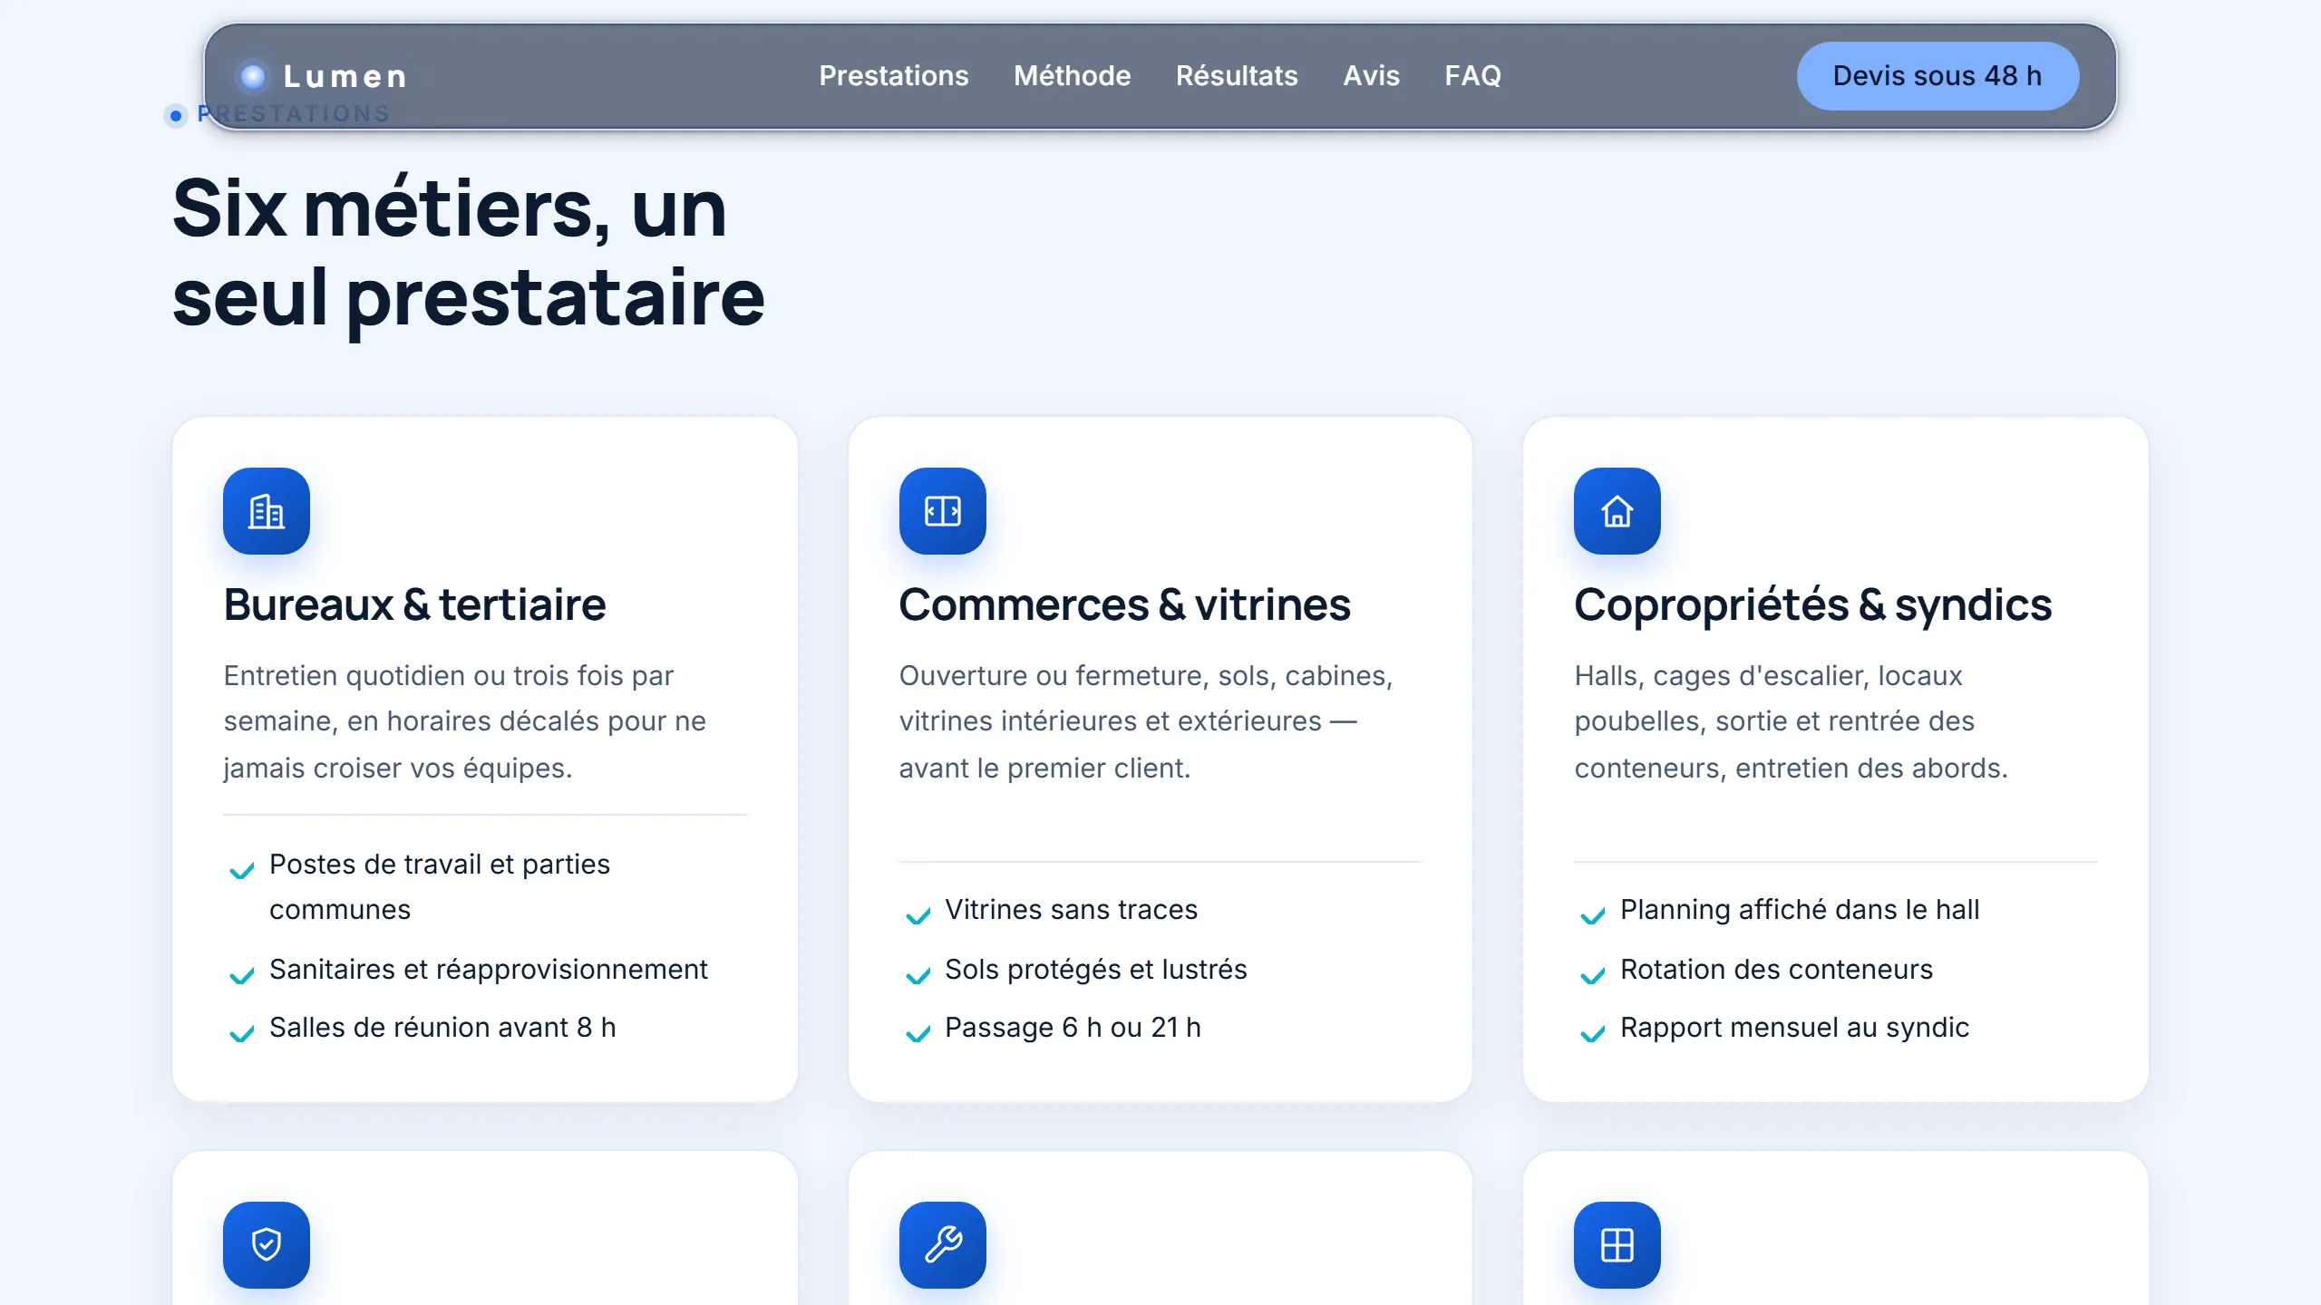Click the text Vitrines sans traces
2321x1305 pixels.
coord(1071,909)
